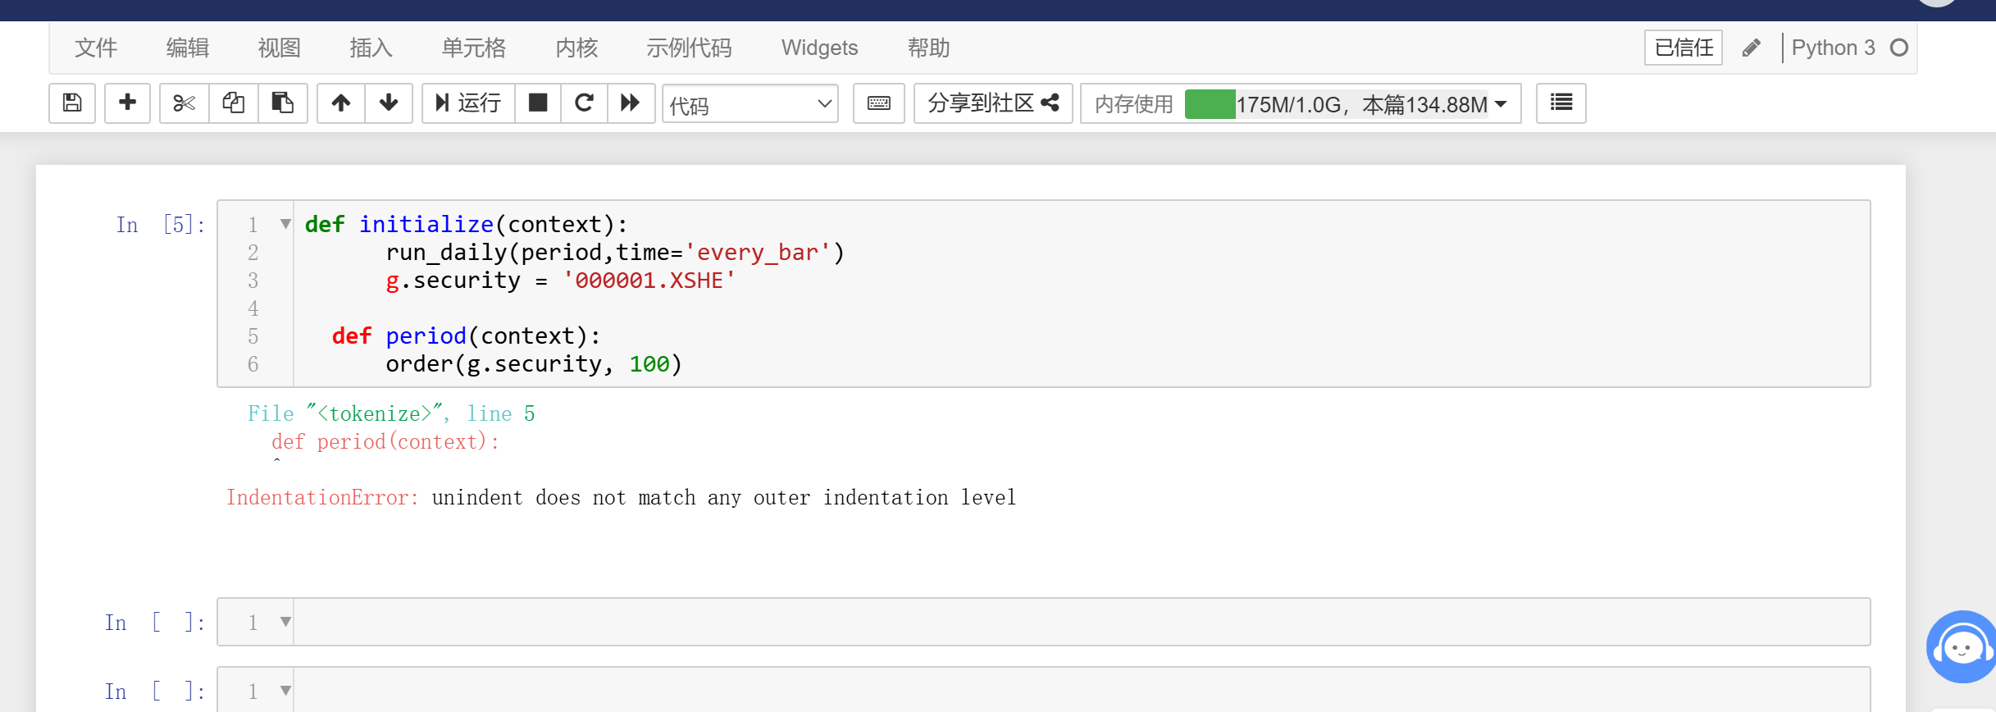Stop the kernel with square icon

pos(538,103)
